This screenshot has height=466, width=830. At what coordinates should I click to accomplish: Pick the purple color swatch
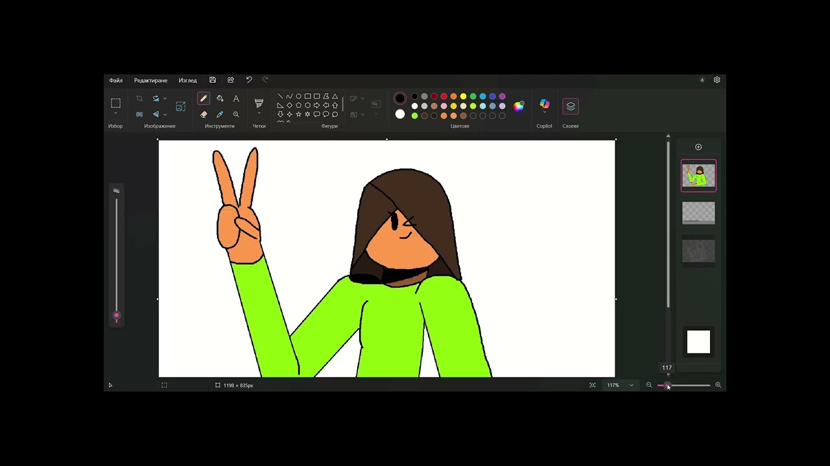click(502, 96)
